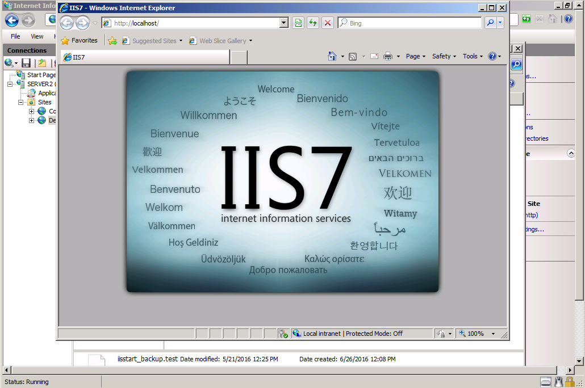The width and height of the screenshot is (585, 388).
Task: Click the padlock icon in status bar
Action: point(570,382)
